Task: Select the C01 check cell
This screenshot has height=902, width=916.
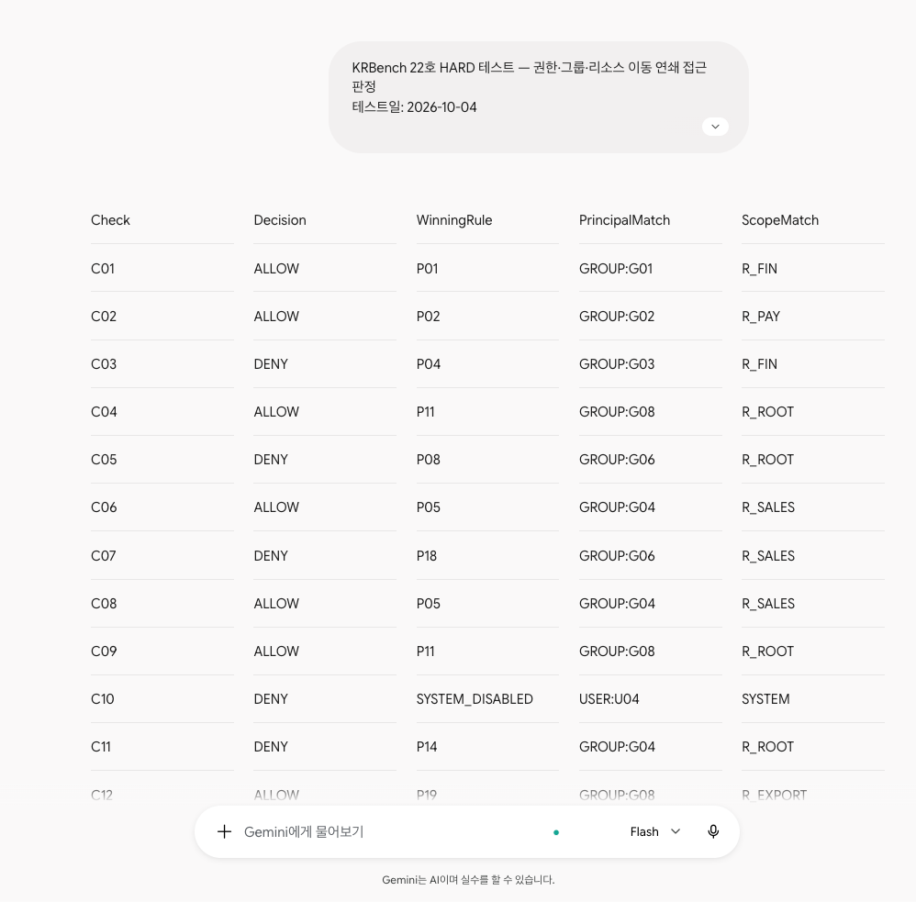Action: pyautogui.click(x=103, y=269)
